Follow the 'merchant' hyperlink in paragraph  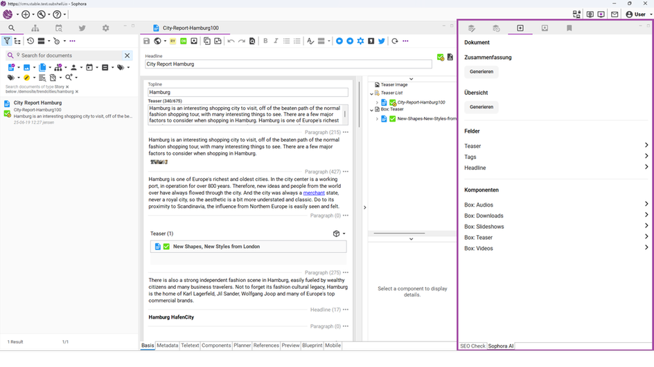click(x=314, y=193)
